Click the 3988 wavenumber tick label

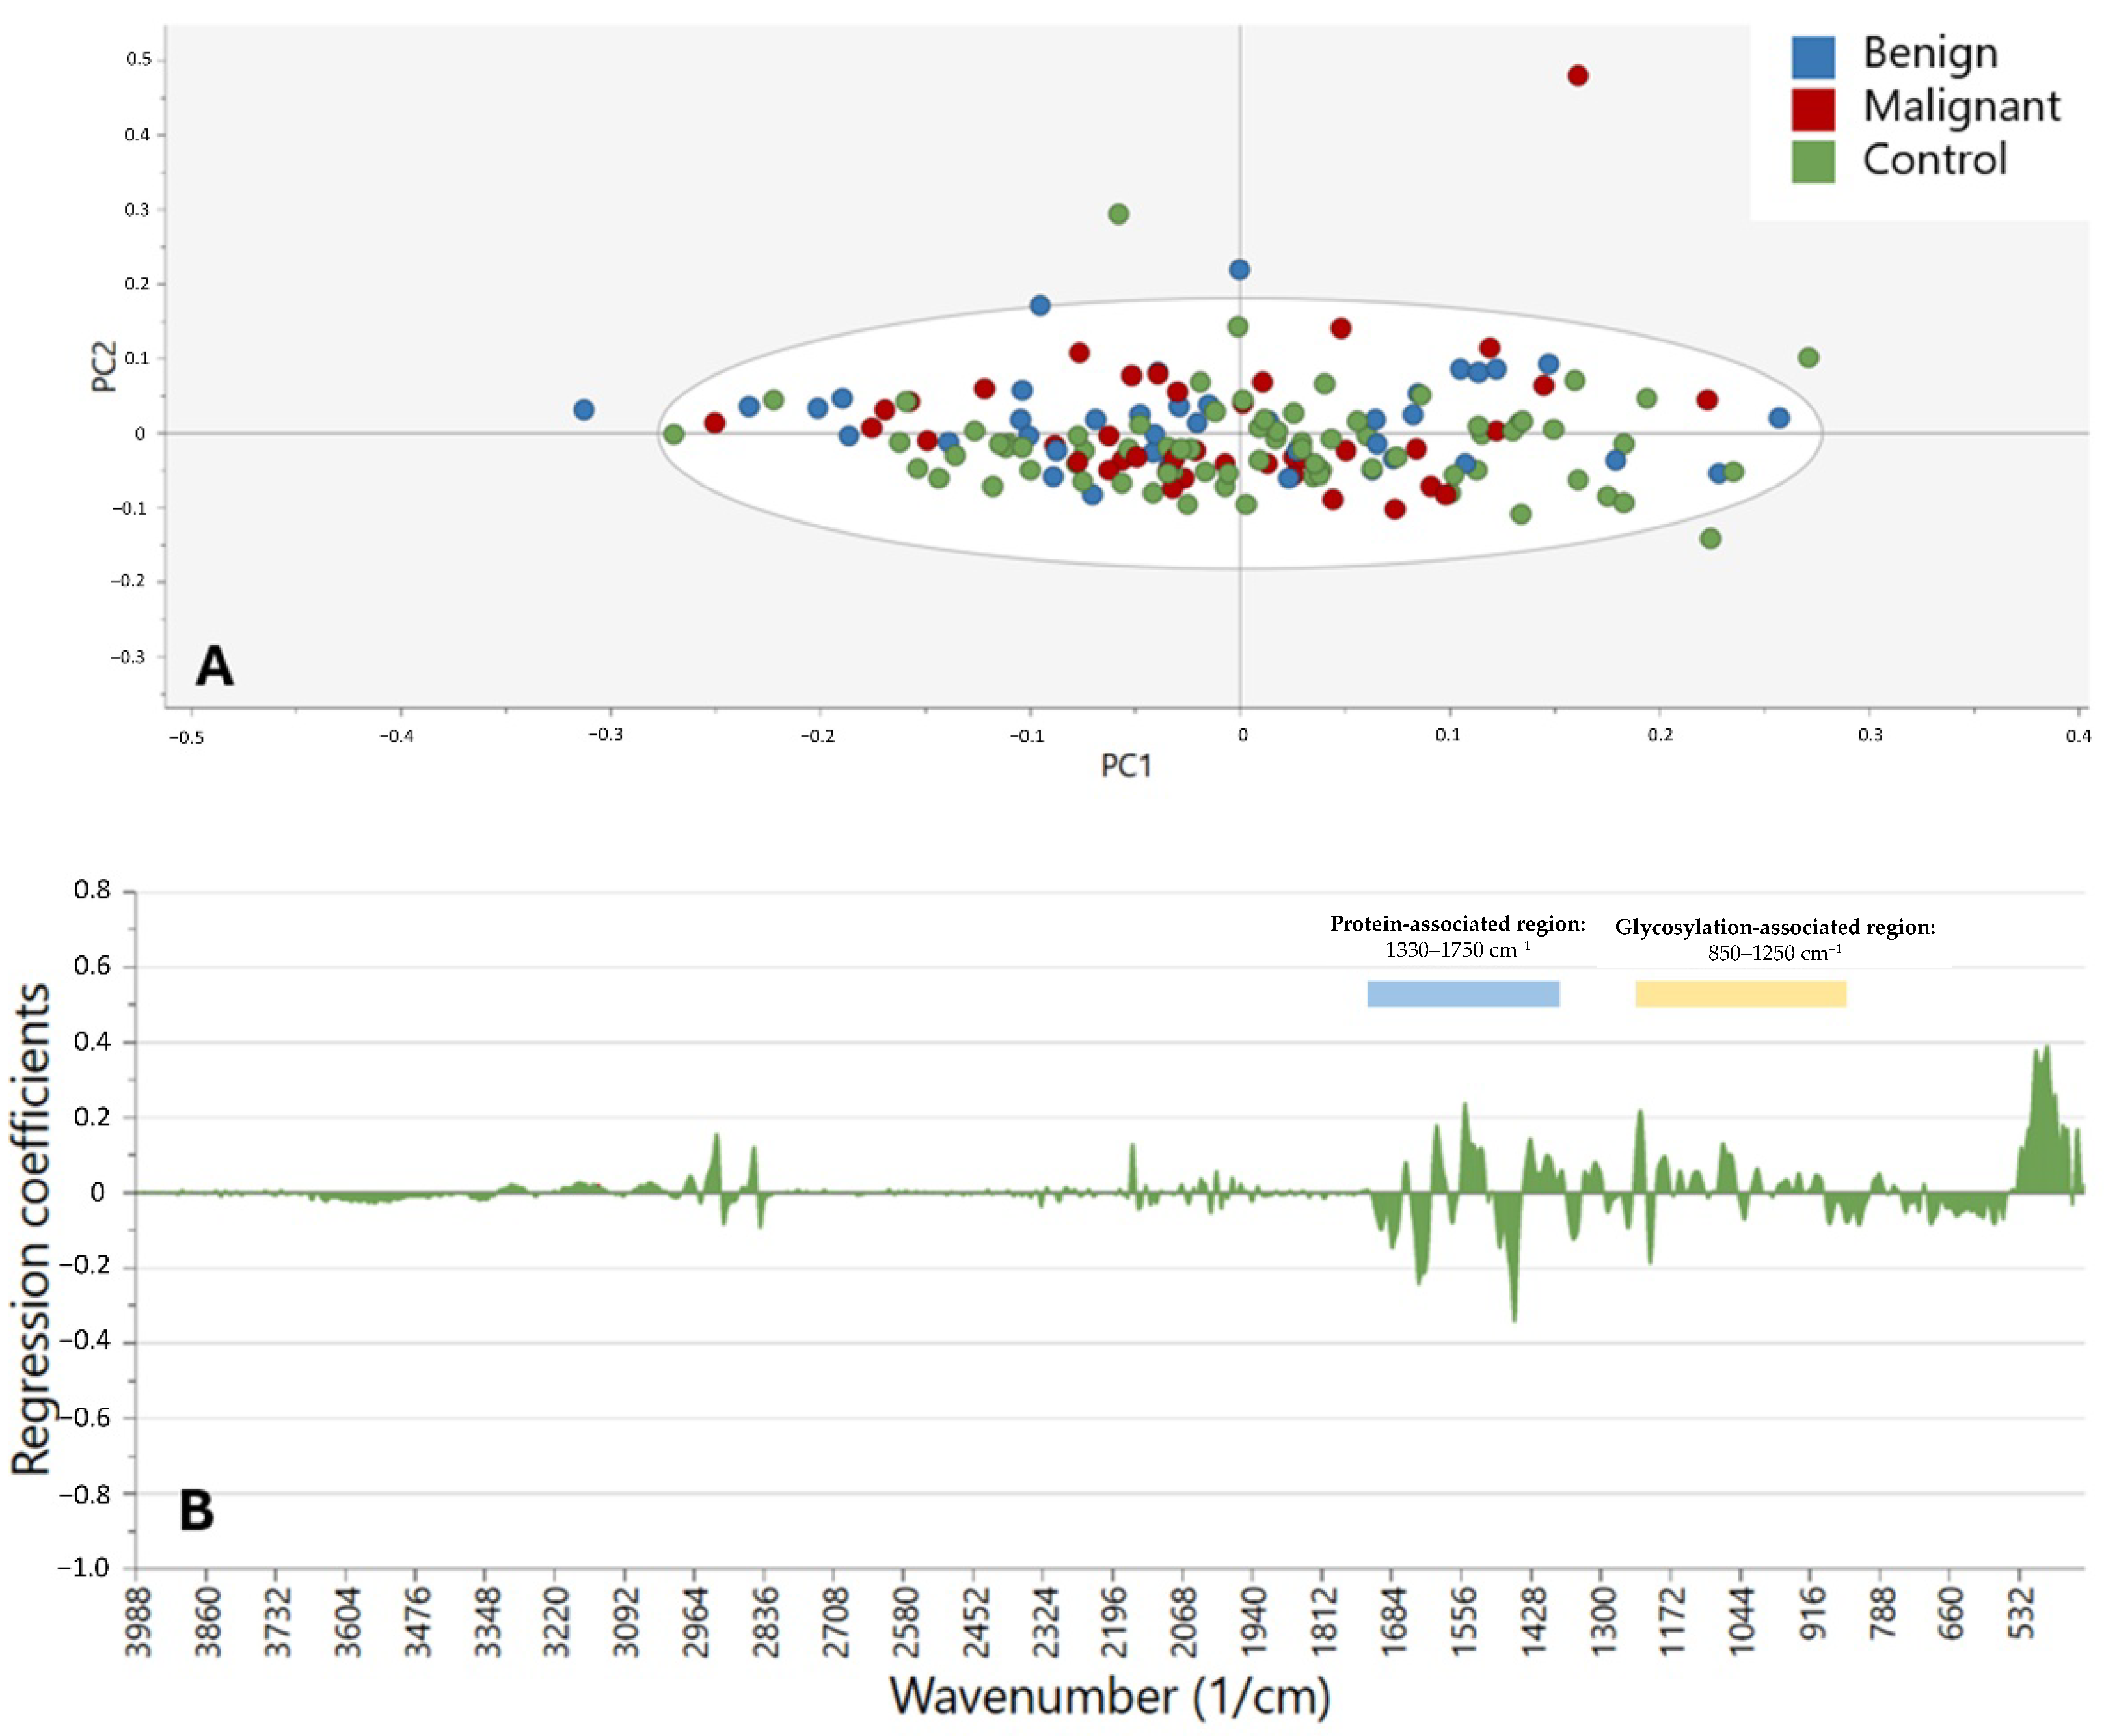pyautogui.click(x=138, y=1621)
